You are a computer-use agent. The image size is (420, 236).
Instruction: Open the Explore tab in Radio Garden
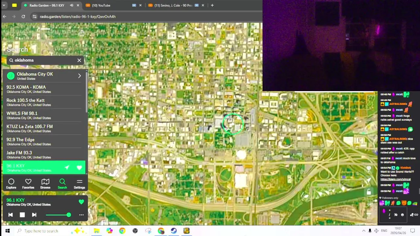(11, 184)
